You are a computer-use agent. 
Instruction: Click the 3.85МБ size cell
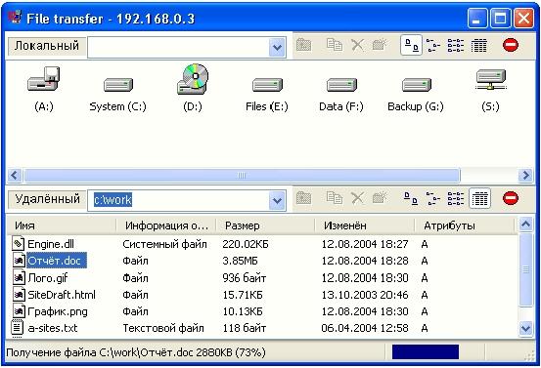pyautogui.click(x=240, y=261)
